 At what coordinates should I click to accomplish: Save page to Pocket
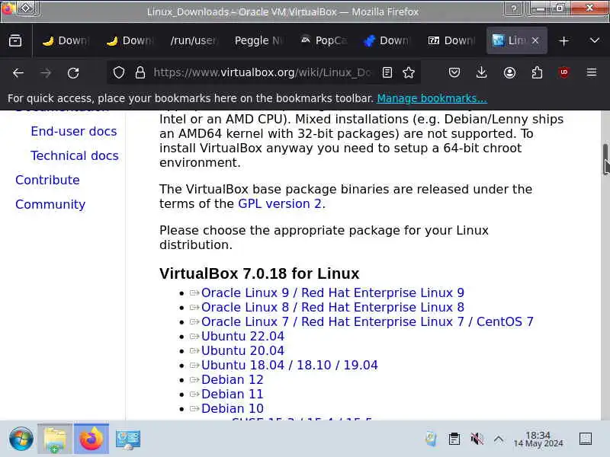click(454, 72)
